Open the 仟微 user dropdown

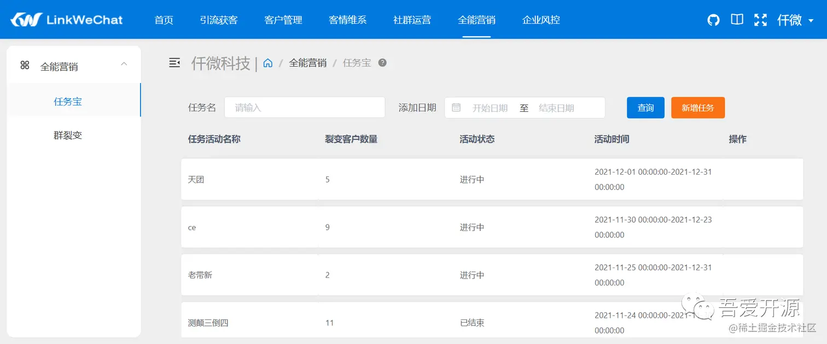tap(795, 20)
